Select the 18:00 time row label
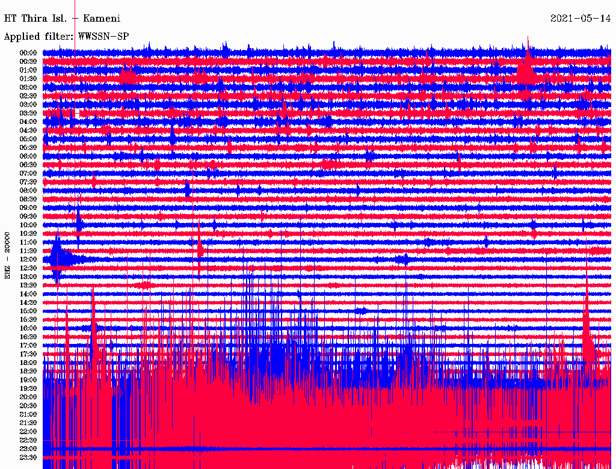The image size is (616, 469). (28, 363)
